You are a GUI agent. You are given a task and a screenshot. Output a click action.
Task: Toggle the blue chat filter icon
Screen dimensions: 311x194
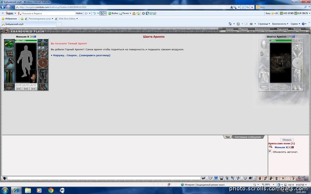click(216, 178)
